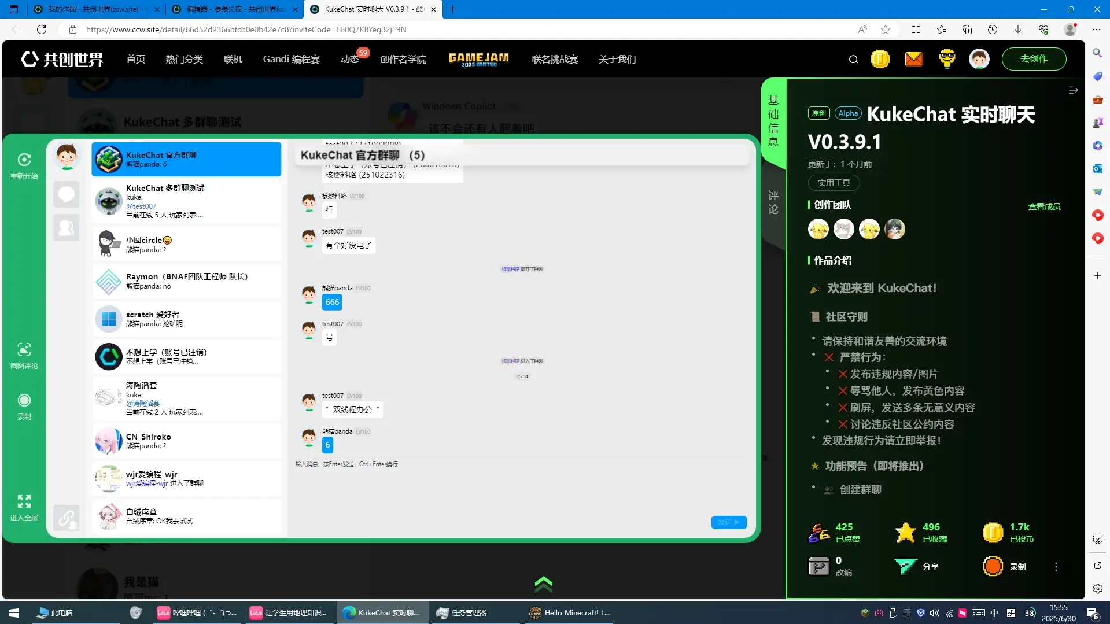This screenshot has height=624, width=1110.
Task: Collapse the details panel with arrow icon
Action: (x=1073, y=90)
